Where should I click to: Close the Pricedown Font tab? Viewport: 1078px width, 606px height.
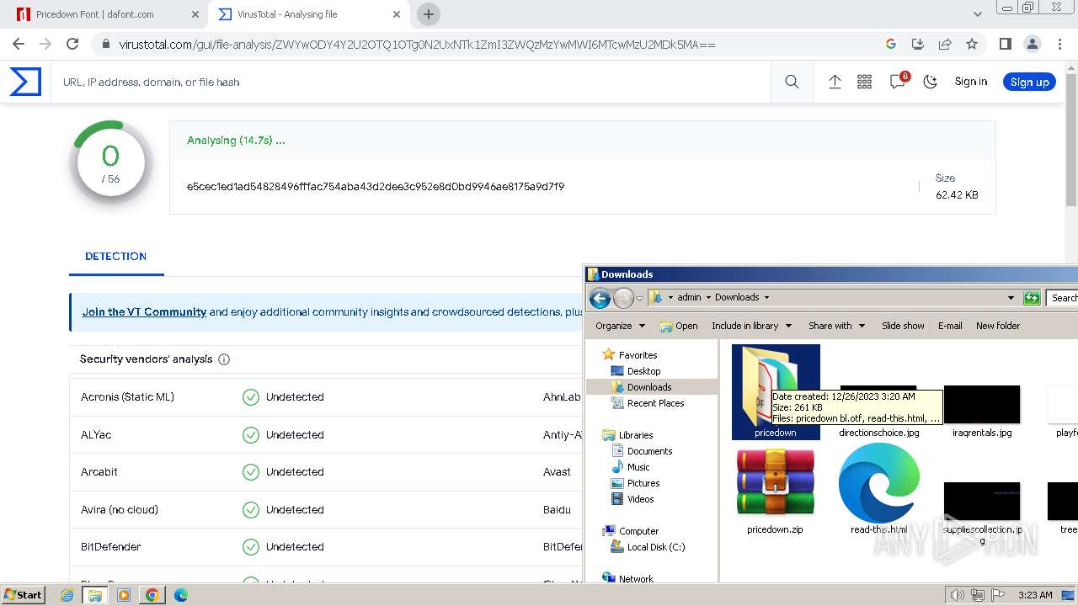pos(195,14)
